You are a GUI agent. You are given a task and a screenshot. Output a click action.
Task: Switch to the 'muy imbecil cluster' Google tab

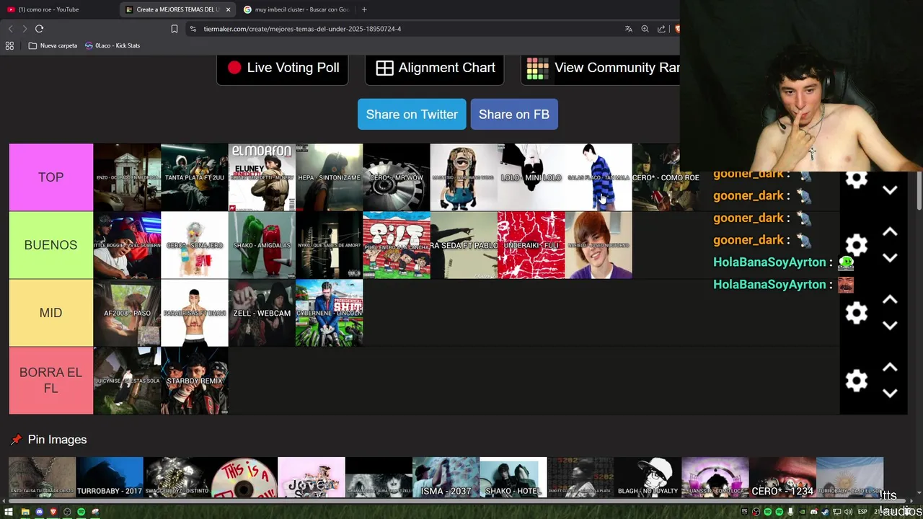tap(296, 9)
